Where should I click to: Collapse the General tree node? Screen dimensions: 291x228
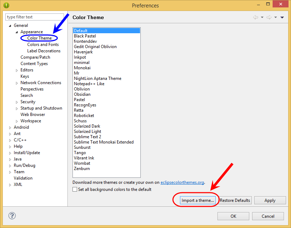(10, 26)
